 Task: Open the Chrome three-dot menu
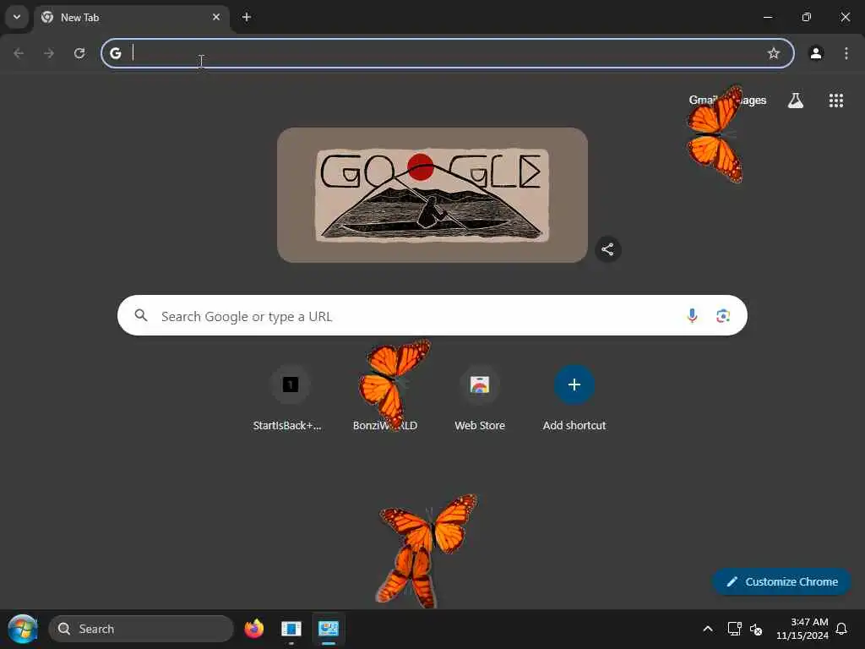coord(846,53)
